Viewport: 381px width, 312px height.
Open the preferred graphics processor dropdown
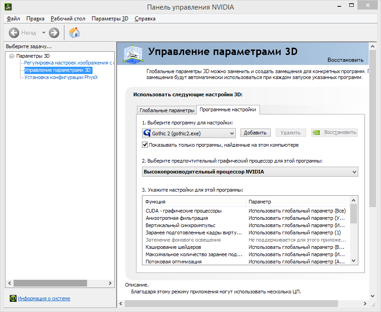click(250, 172)
